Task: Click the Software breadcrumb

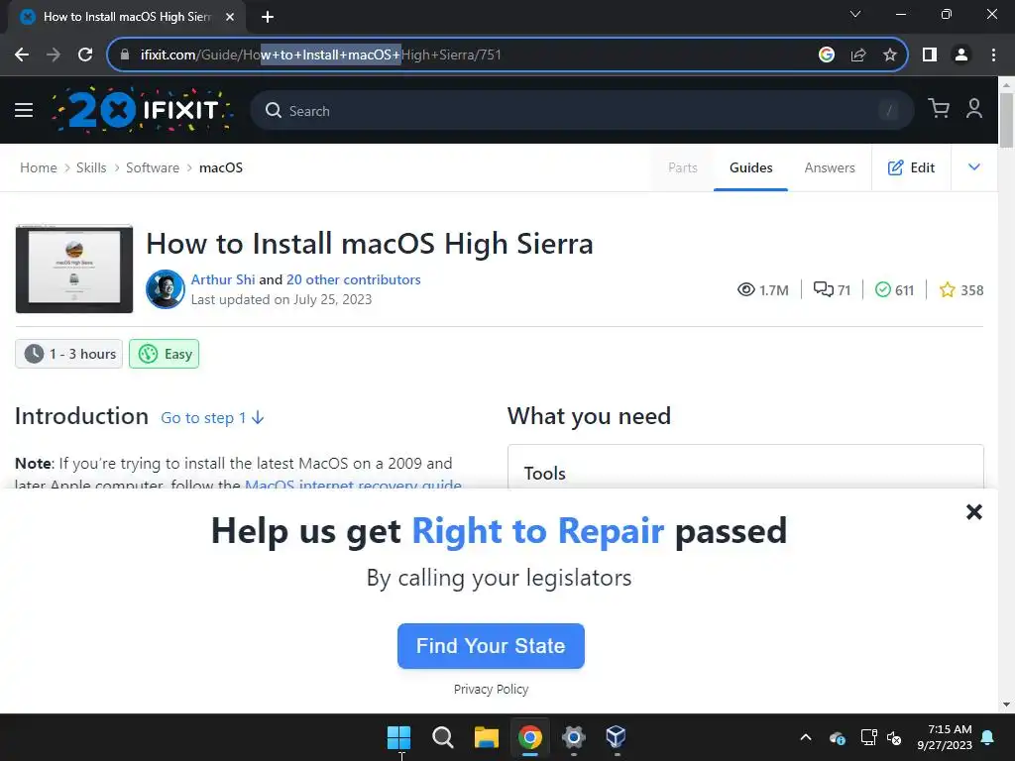Action: pos(153,167)
